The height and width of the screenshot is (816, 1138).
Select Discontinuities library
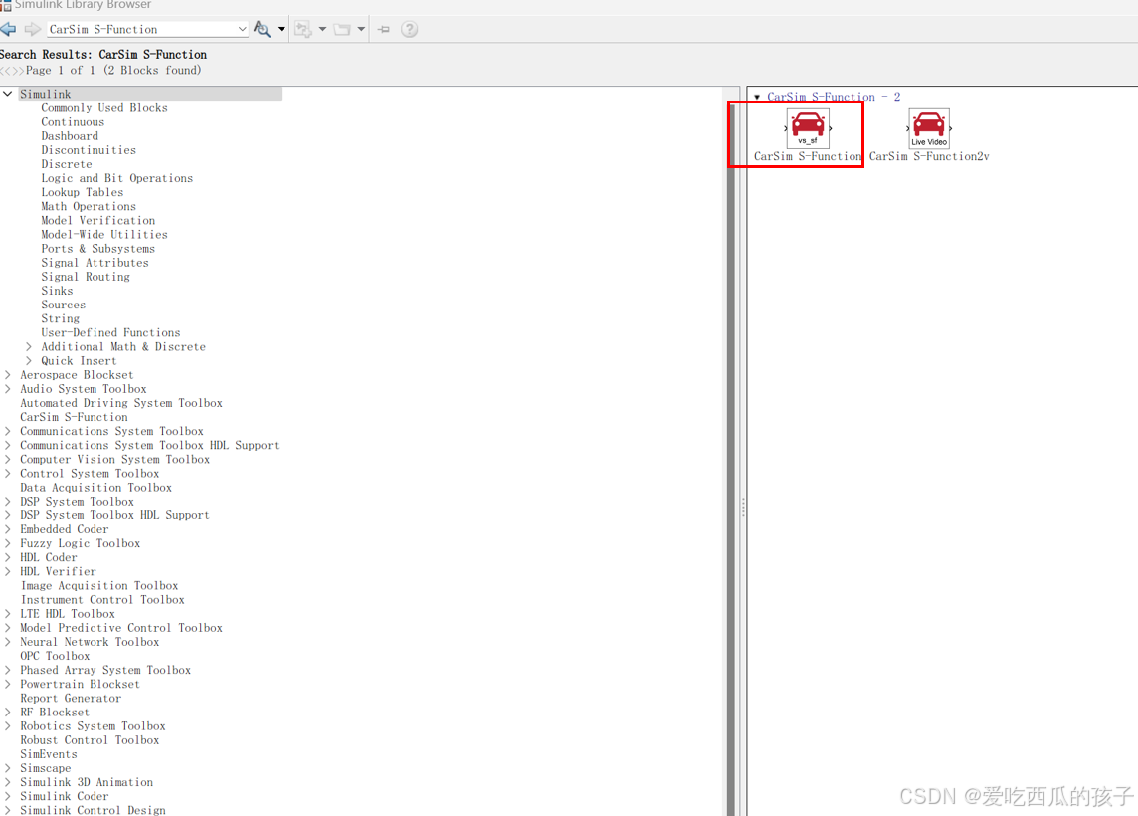[x=89, y=150]
